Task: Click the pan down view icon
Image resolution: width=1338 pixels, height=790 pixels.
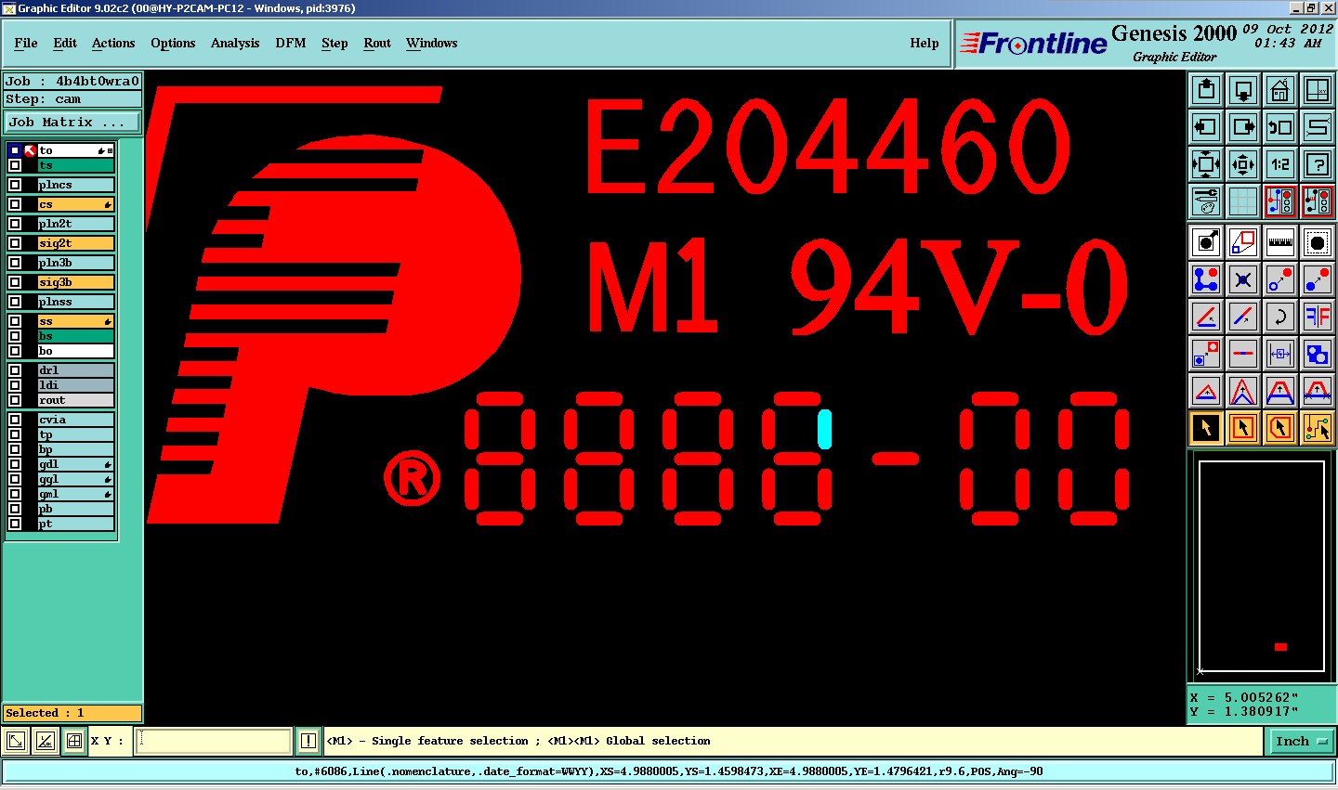Action: pos(1243,90)
